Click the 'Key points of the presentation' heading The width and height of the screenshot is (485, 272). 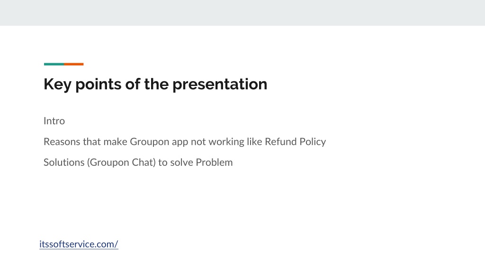pos(155,84)
